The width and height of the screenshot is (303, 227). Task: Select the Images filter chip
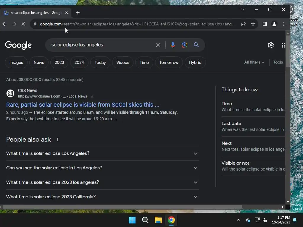click(16, 63)
